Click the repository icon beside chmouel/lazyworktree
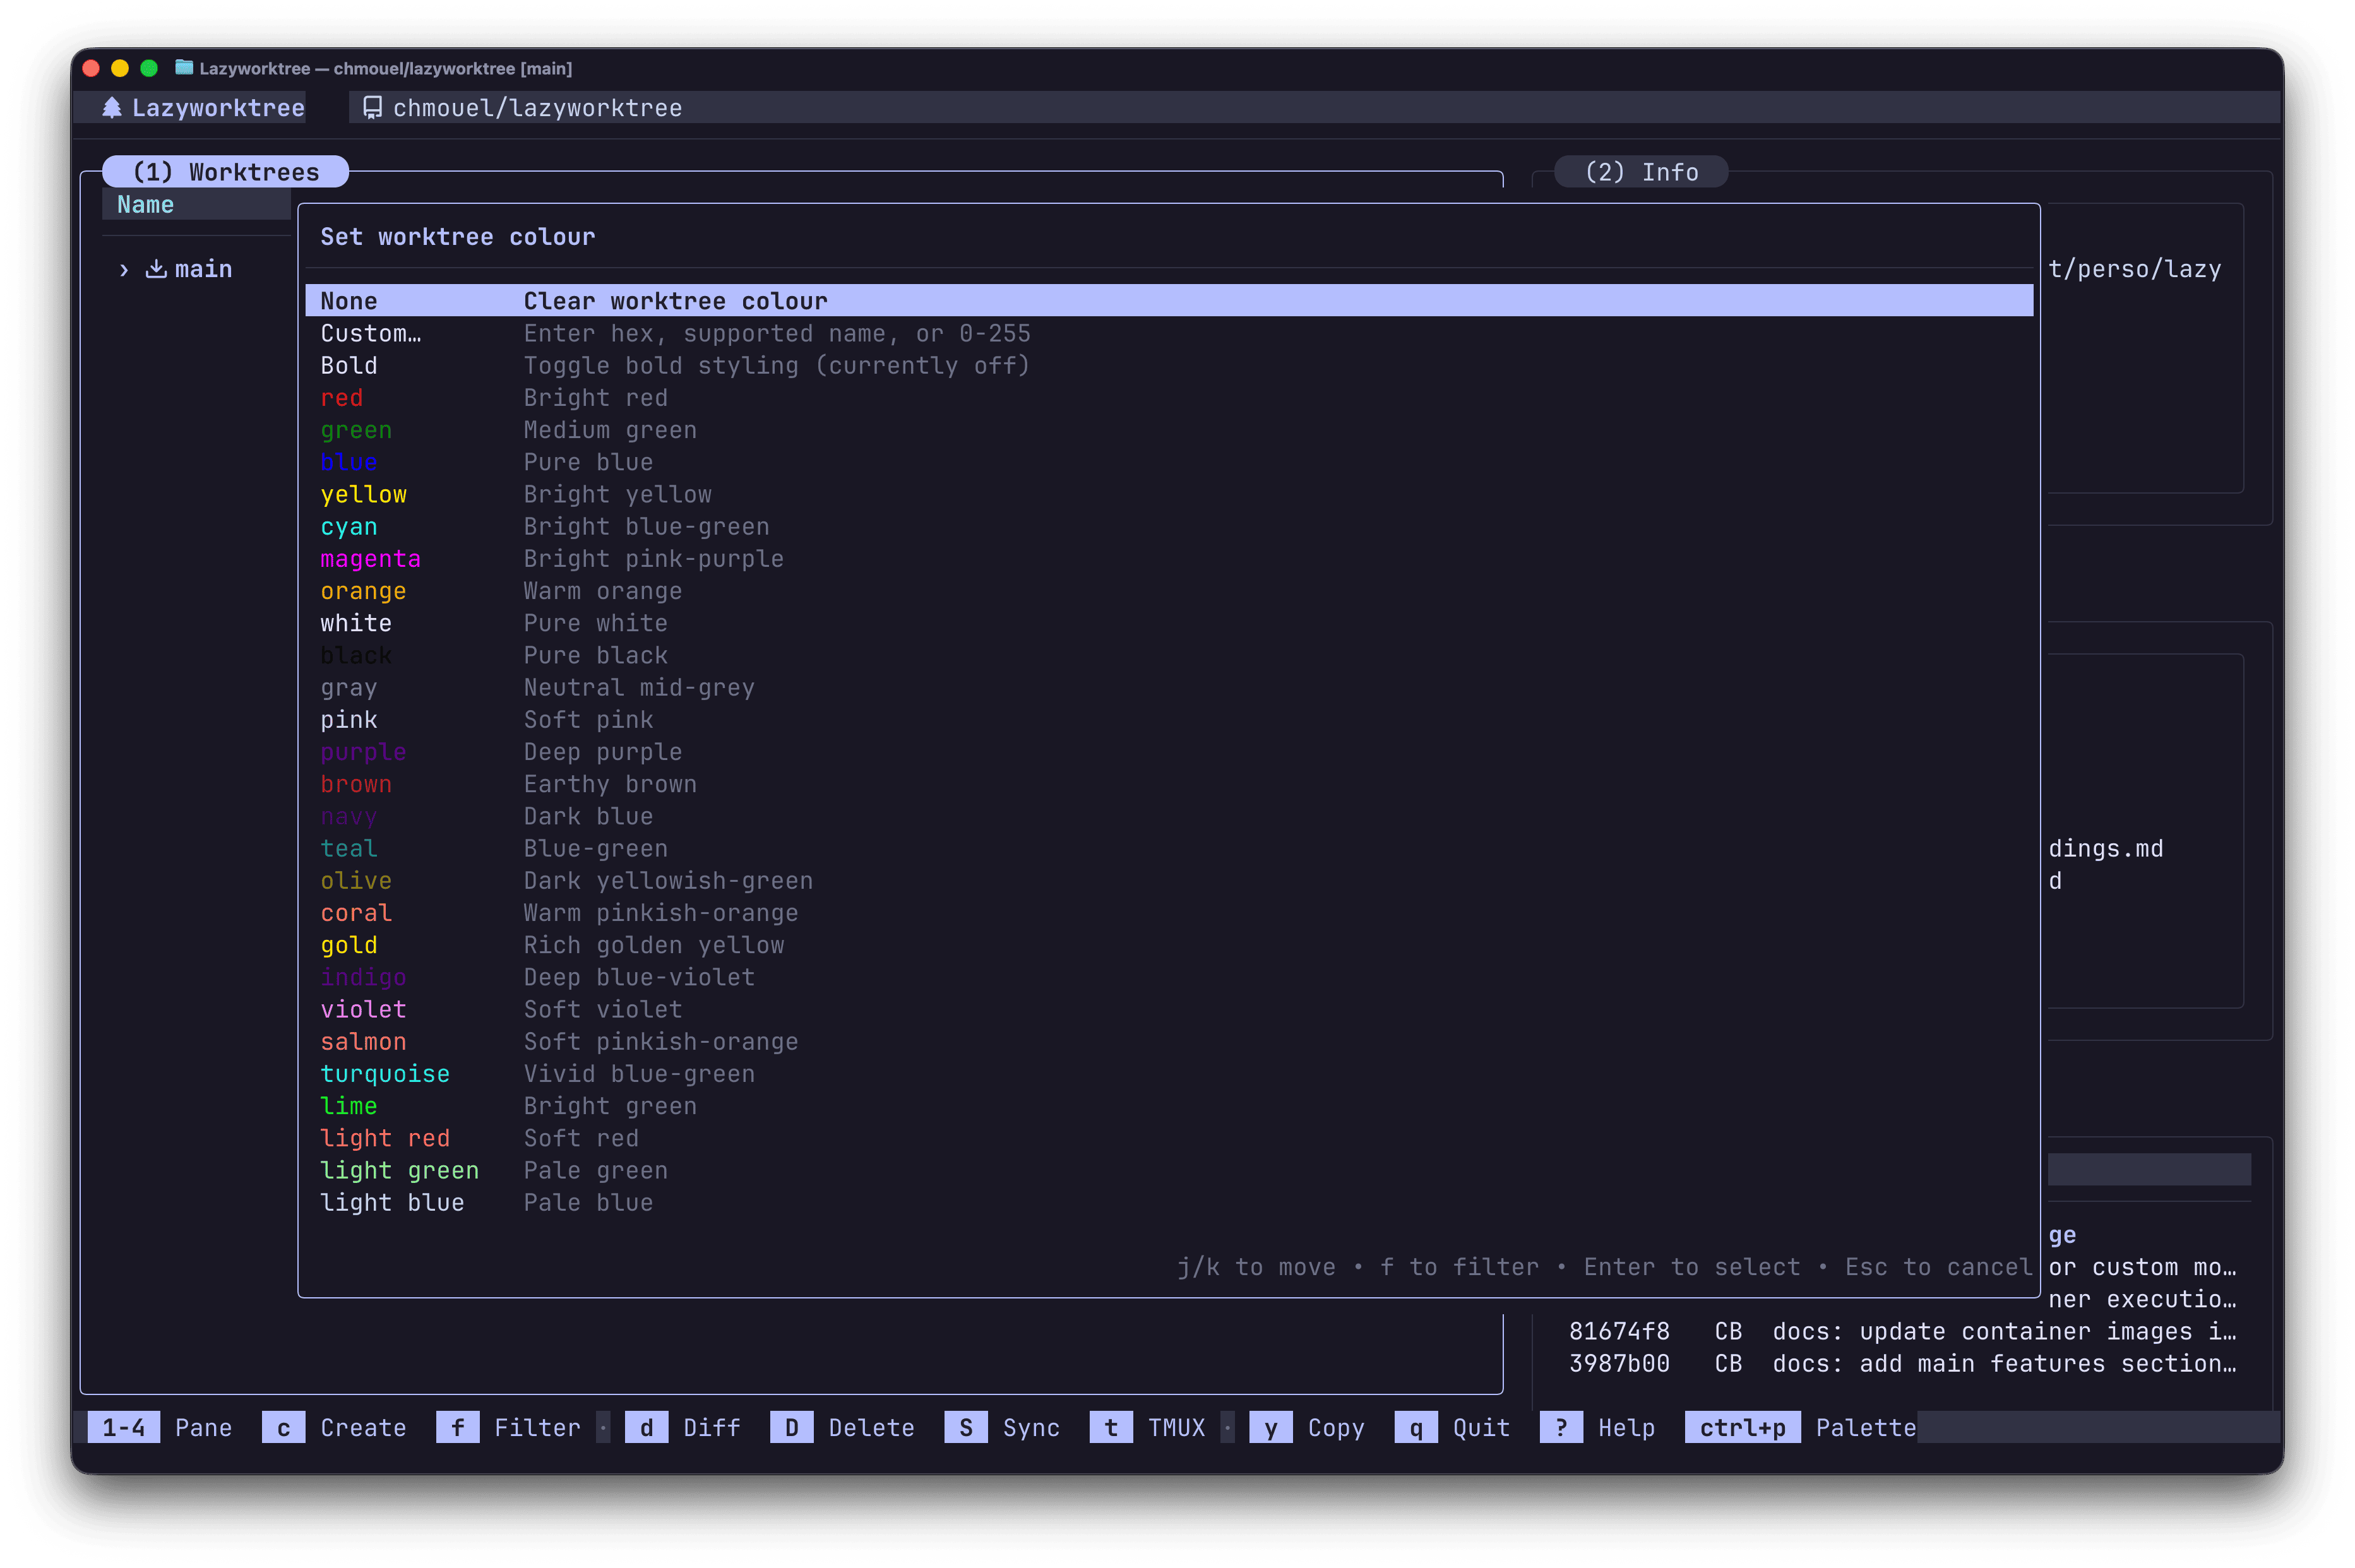 pyautogui.click(x=372, y=108)
